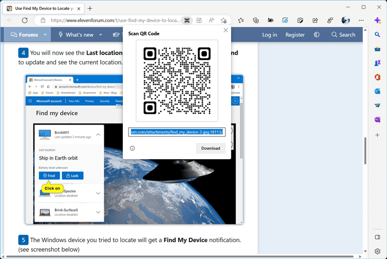Click the generated QR code image
This screenshot has height=259, width=387.
pyautogui.click(x=177, y=81)
